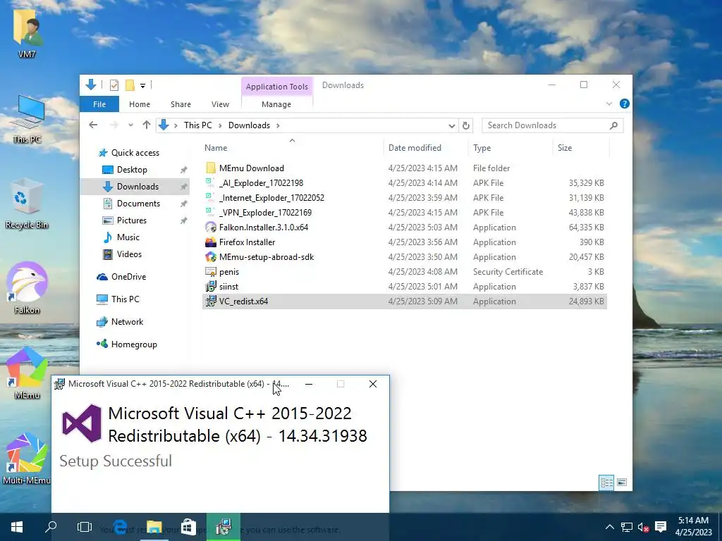722x541 pixels.
Task: Expand the address bar history dropdown
Action: (x=452, y=125)
